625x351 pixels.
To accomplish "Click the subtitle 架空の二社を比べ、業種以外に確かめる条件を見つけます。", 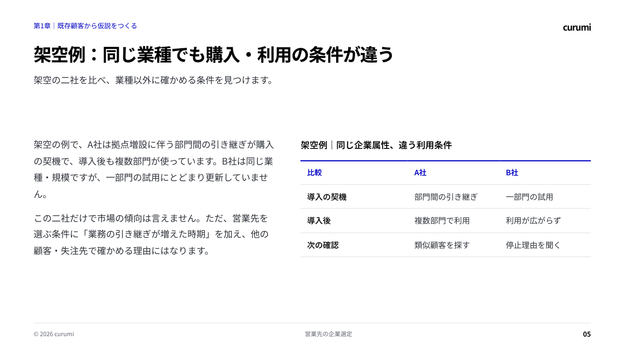I will tap(153, 80).
